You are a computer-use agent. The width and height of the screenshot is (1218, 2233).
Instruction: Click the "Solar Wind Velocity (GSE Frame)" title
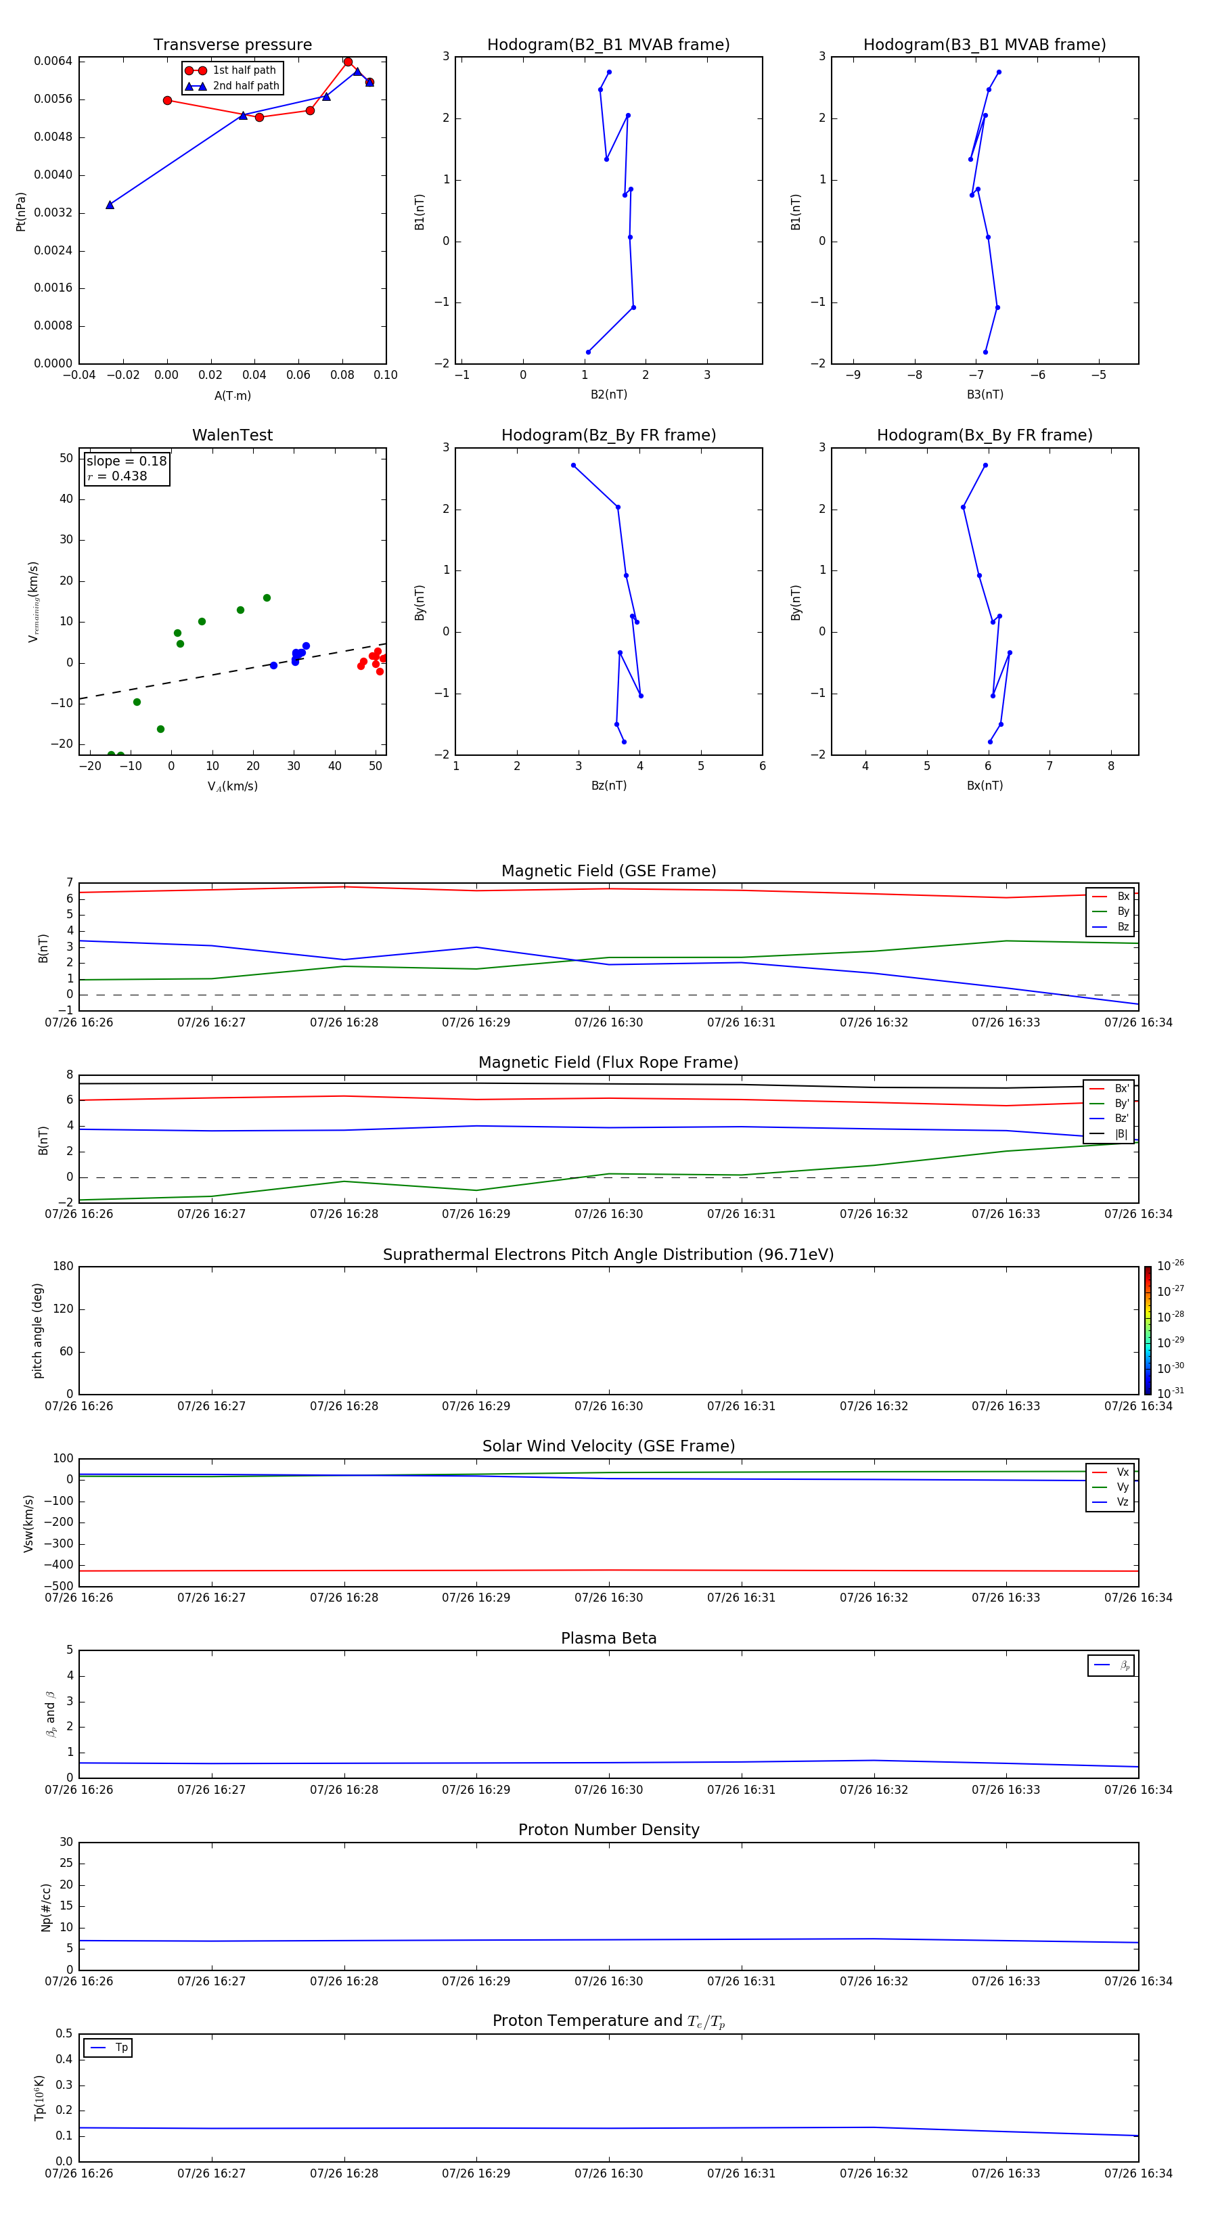tap(608, 1447)
